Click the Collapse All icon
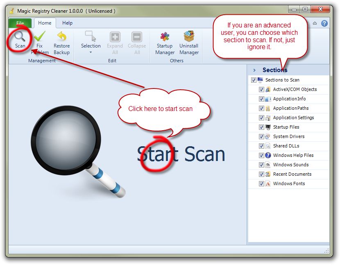Viewport: 340px width, 265px height. tap(137, 36)
